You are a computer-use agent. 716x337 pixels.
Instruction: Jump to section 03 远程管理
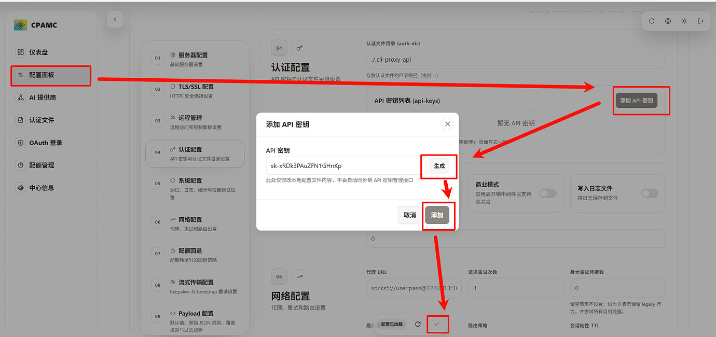(195, 122)
